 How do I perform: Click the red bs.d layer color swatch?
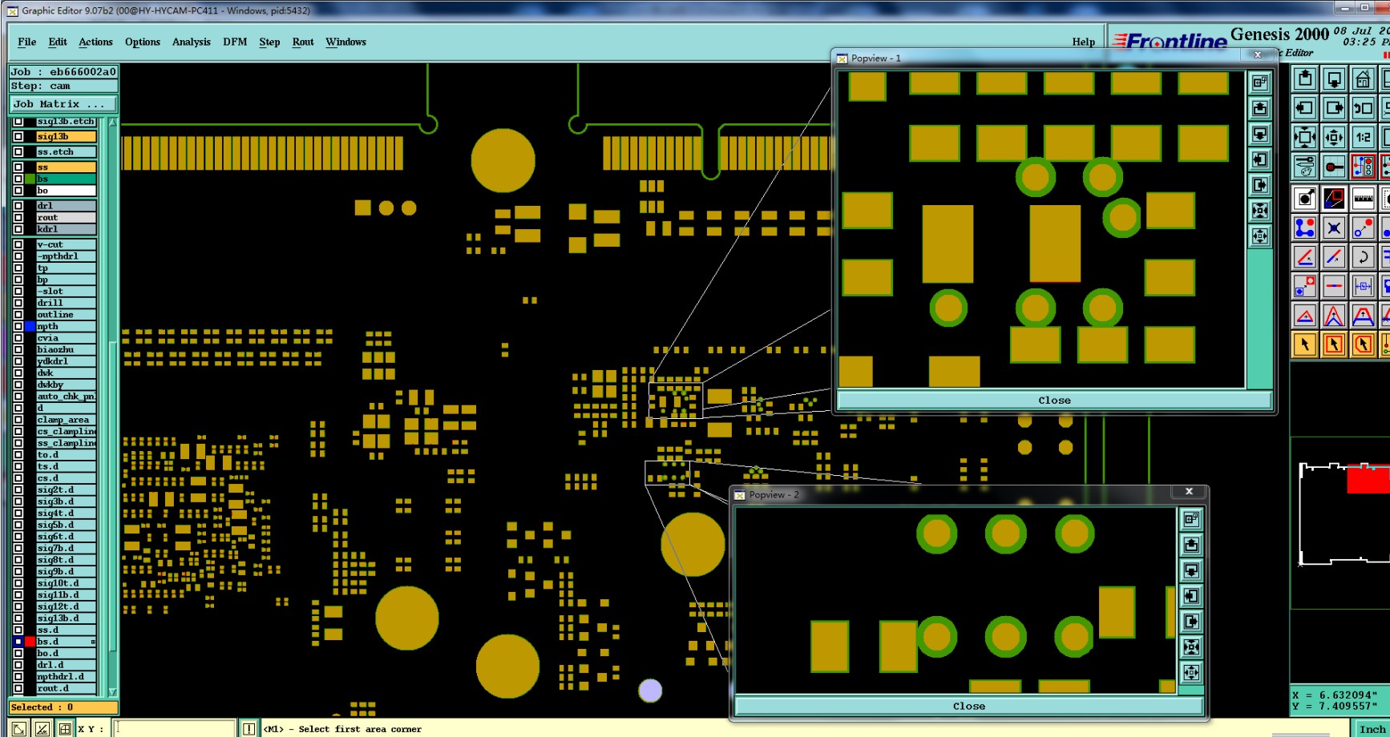[x=30, y=642]
